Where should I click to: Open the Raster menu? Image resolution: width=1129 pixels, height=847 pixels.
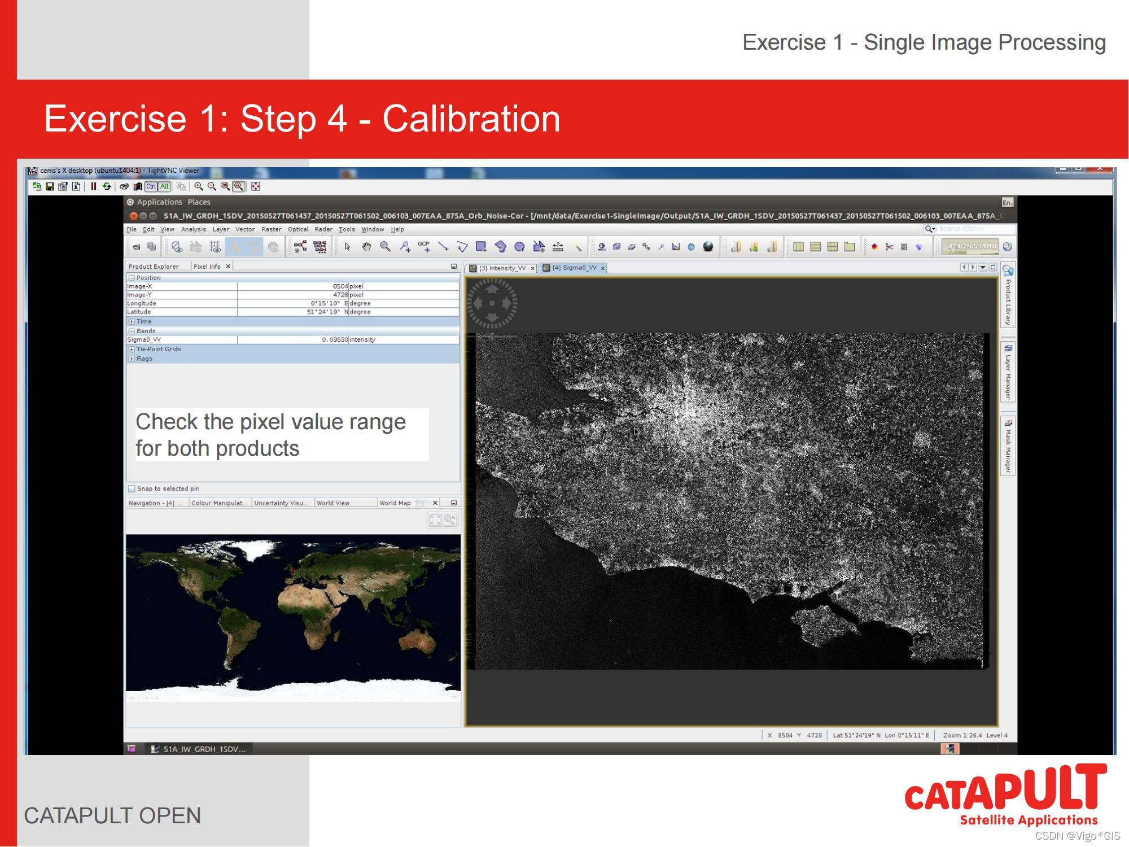pyautogui.click(x=272, y=229)
